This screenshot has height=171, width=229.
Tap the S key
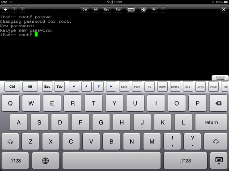39,122
